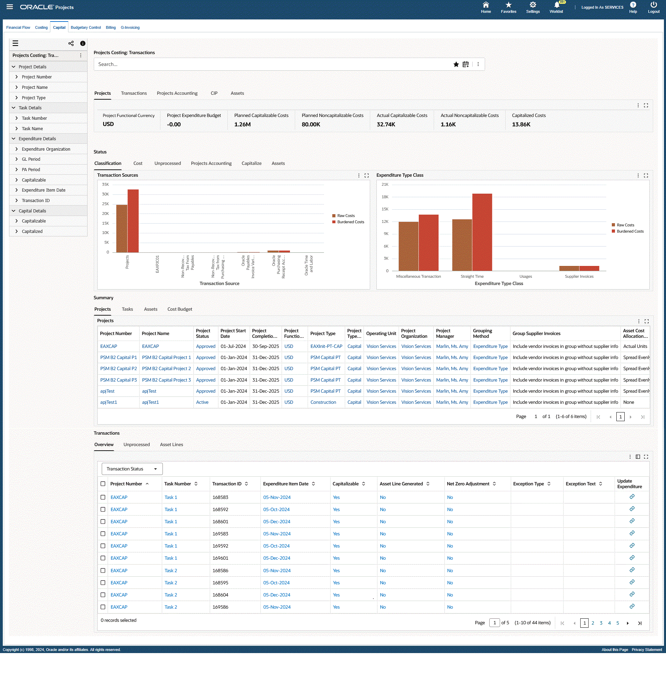Click the column layout icon above Transactions table
The height and width of the screenshot is (693, 666).
[638, 457]
